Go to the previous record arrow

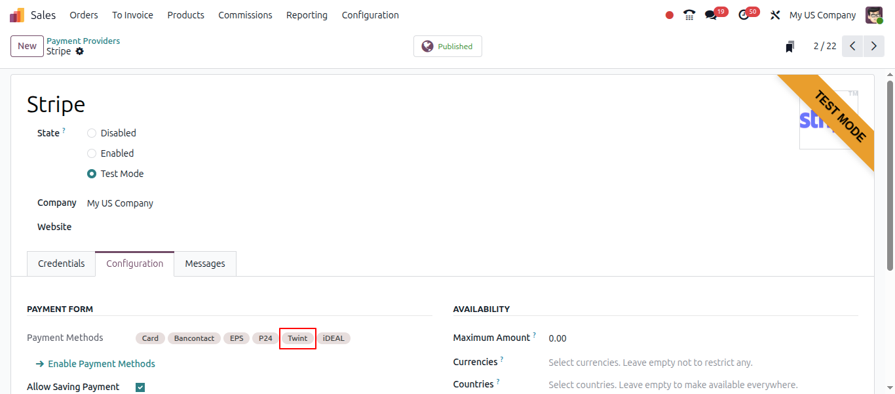852,46
